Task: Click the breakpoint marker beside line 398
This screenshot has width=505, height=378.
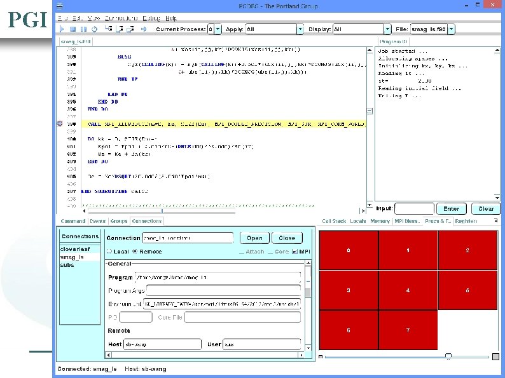Action: click(60, 124)
